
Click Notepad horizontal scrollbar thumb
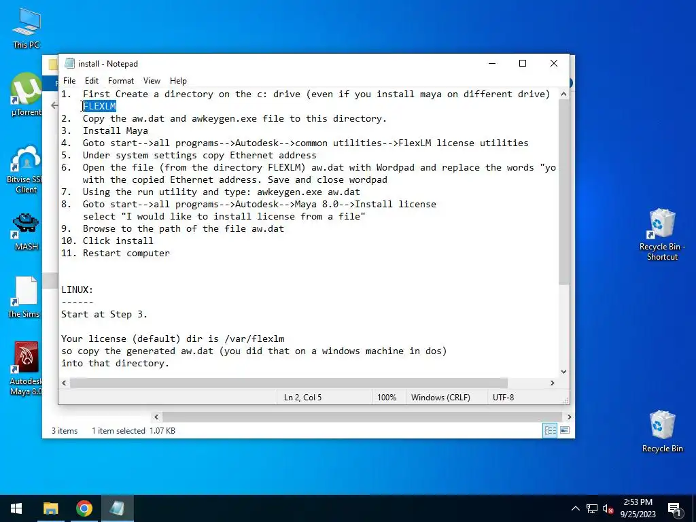(x=288, y=383)
